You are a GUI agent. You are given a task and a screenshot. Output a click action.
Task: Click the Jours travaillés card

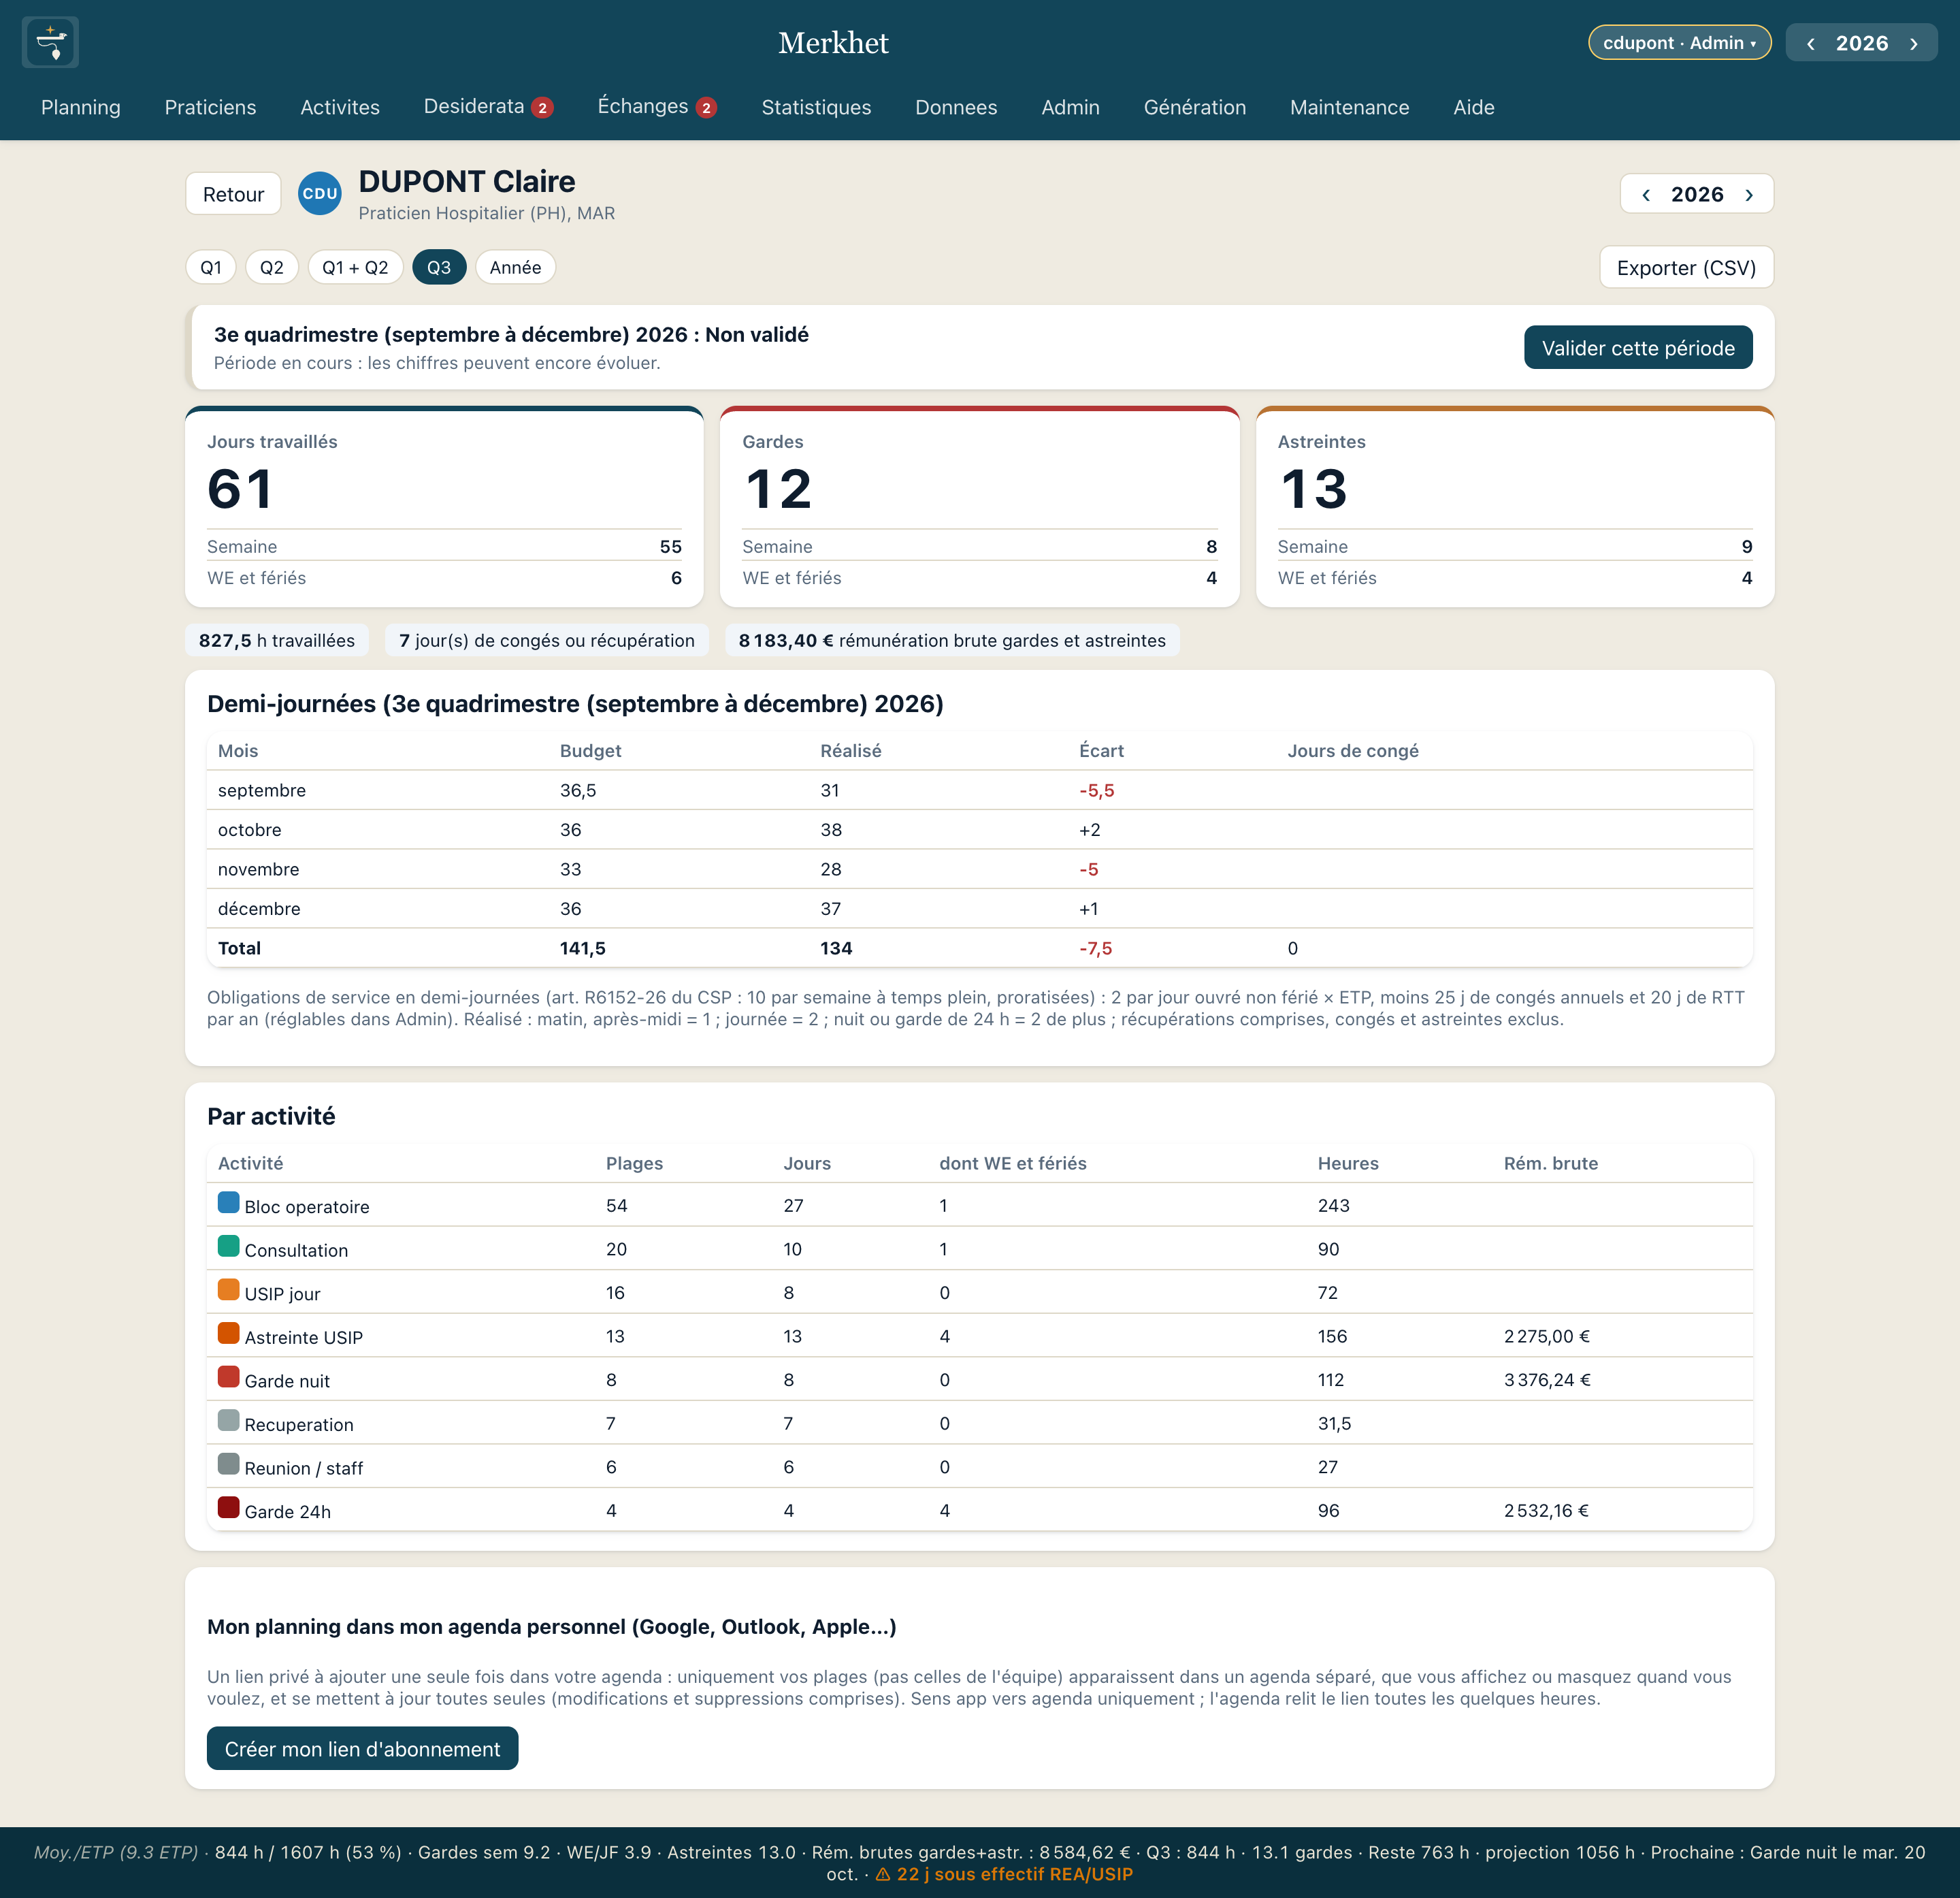(x=444, y=507)
